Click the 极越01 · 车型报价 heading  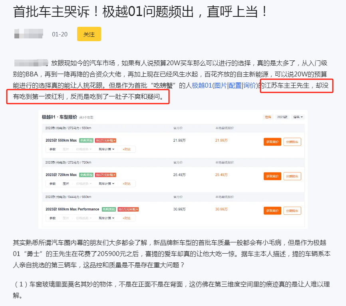tap(60, 117)
